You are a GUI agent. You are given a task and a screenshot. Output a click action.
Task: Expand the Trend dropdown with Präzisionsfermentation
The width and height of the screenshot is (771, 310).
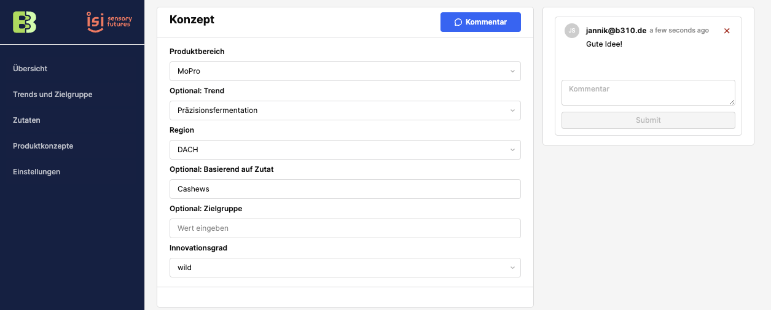(x=345, y=110)
